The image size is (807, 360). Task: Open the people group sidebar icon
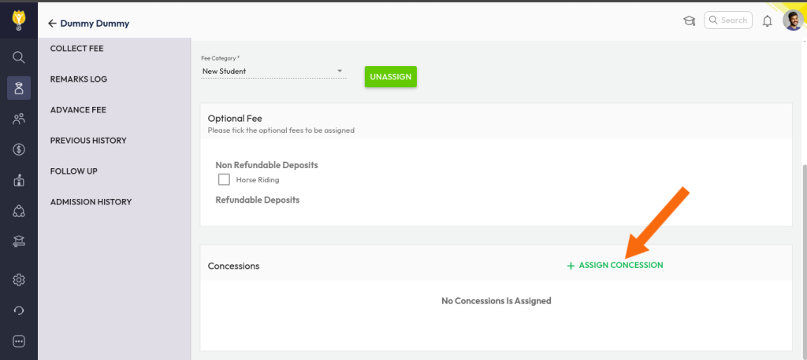click(x=19, y=119)
